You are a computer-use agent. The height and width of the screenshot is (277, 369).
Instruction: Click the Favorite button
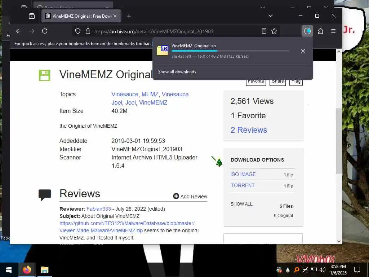tap(256, 82)
